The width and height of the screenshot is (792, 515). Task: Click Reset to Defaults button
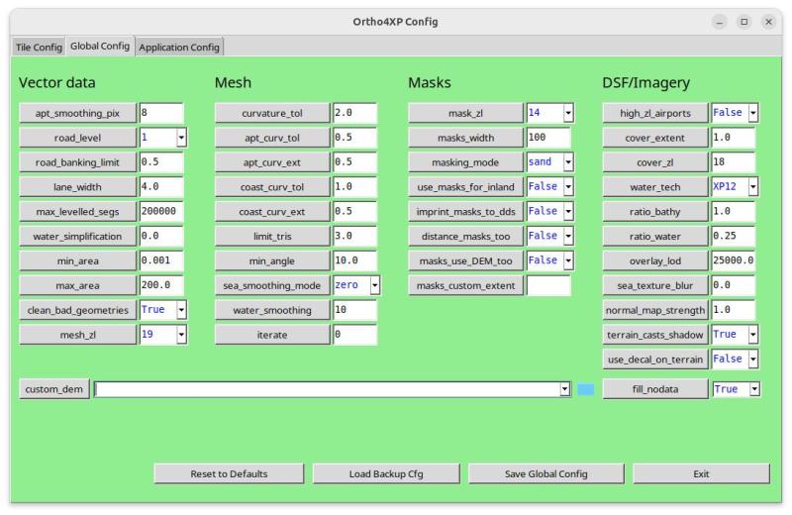click(229, 474)
